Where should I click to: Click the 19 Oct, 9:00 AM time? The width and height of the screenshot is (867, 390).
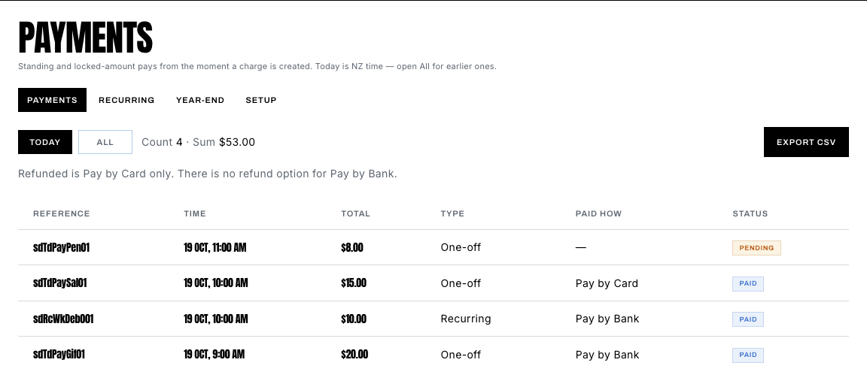coord(214,355)
